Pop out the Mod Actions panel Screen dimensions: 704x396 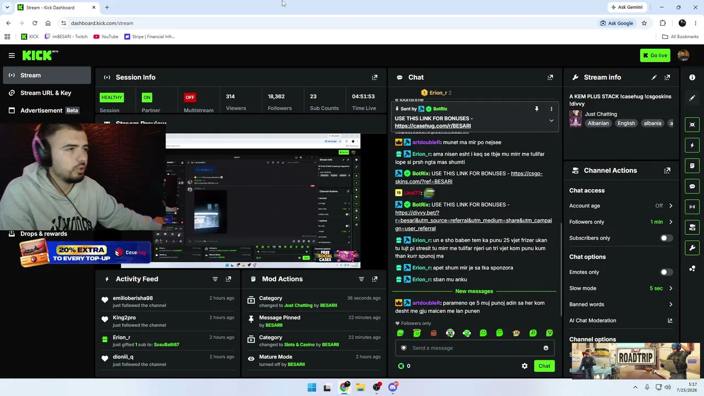375,279
